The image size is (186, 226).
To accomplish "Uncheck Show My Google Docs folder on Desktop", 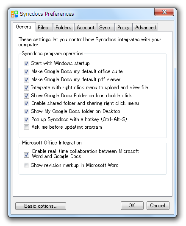I will pyautogui.click(x=26, y=111).
